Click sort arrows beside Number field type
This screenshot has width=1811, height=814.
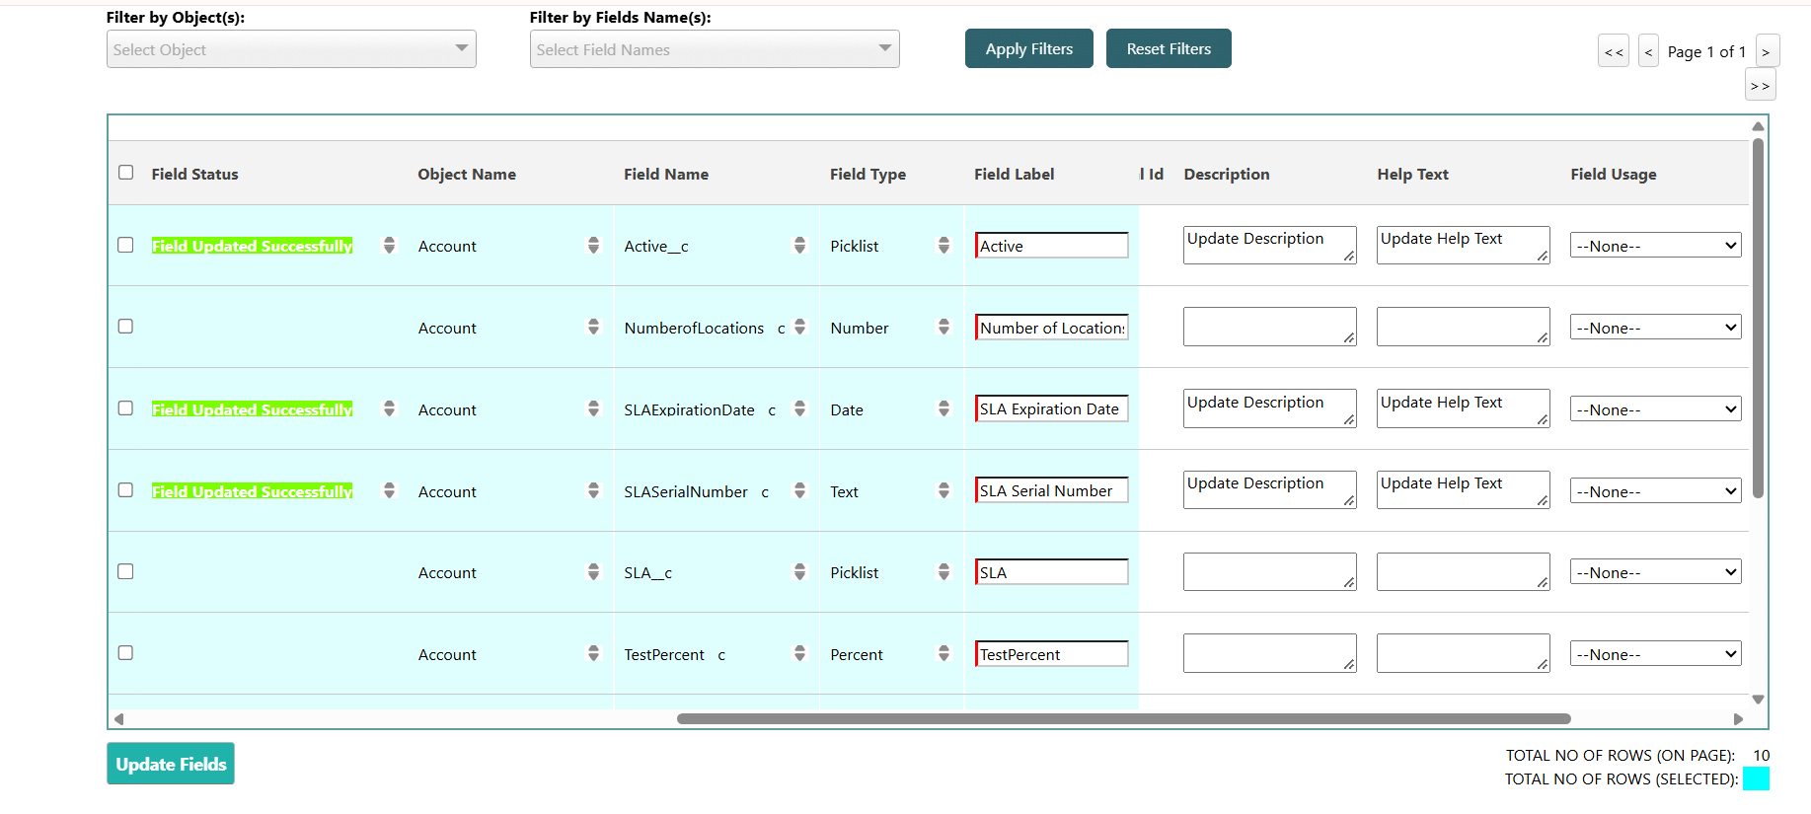[x=943, y=327]
